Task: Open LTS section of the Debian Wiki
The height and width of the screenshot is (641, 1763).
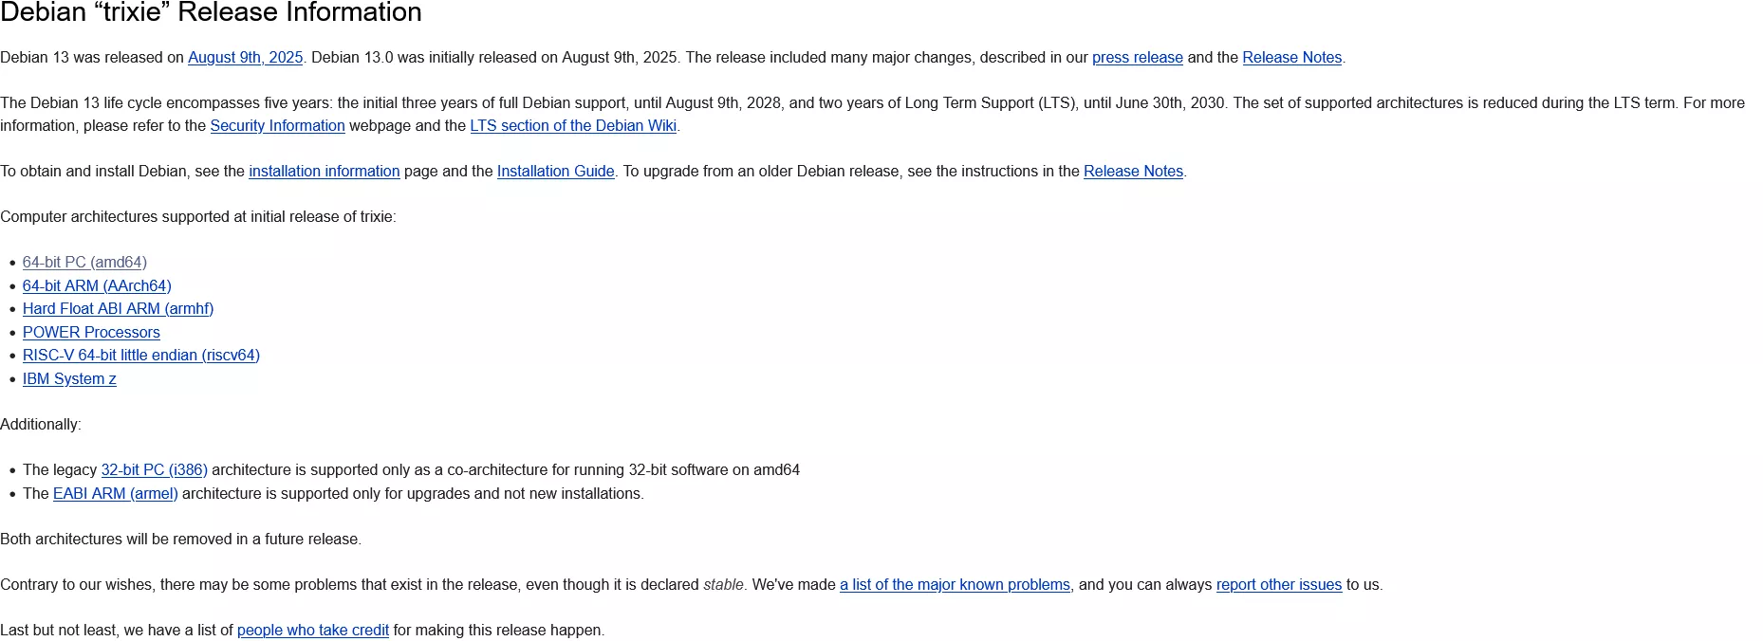Action: tap(573, 126)
